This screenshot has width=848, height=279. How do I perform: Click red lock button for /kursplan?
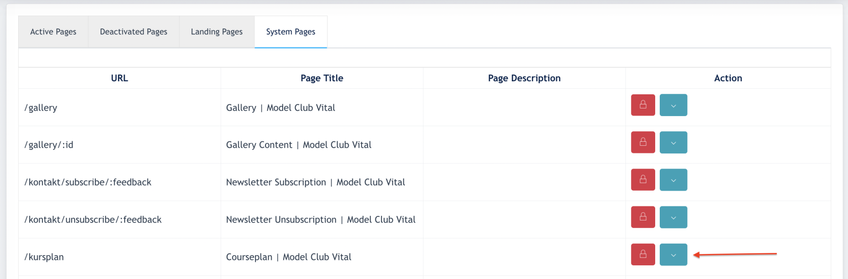(643, 254)
